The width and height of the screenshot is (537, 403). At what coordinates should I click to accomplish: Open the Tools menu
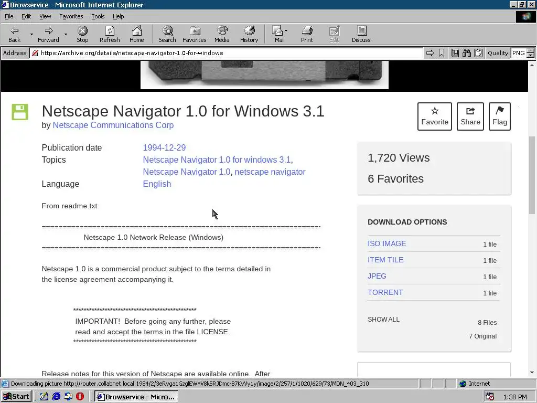(98, 16)
